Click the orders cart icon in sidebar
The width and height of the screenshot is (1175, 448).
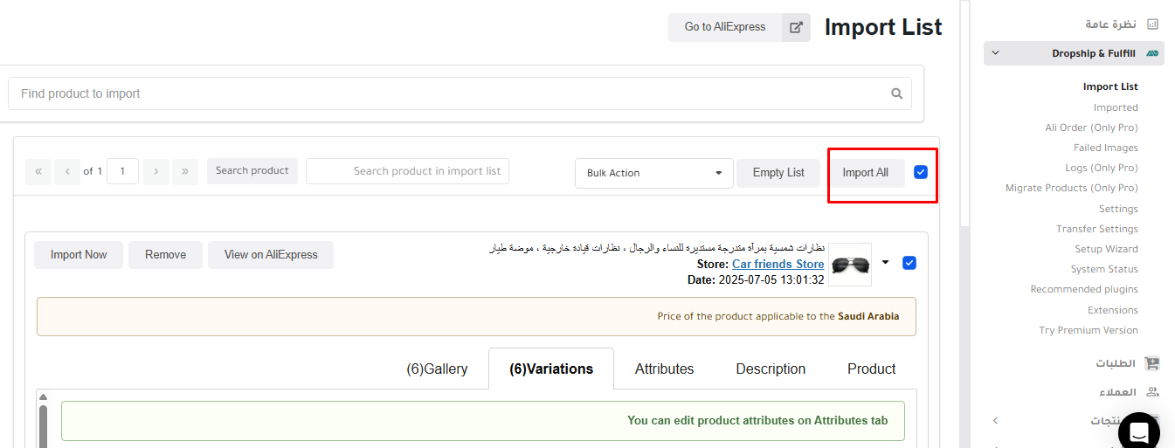pos(1152,363)
